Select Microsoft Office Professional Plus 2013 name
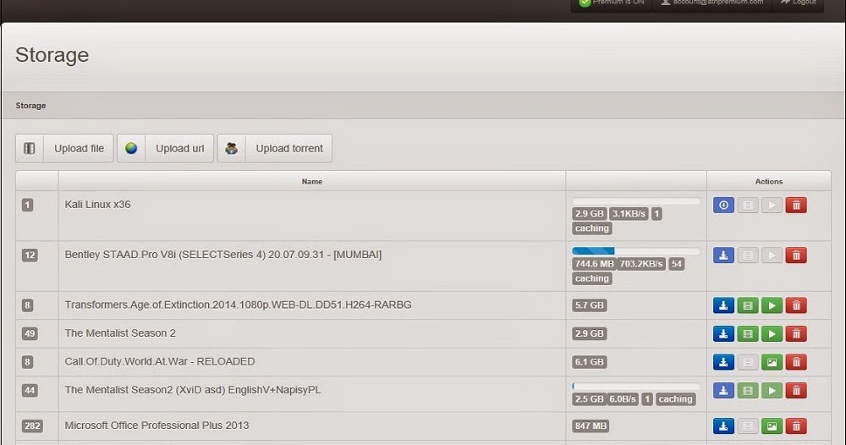This screenshot has height=445, width=846. point(157,426)
